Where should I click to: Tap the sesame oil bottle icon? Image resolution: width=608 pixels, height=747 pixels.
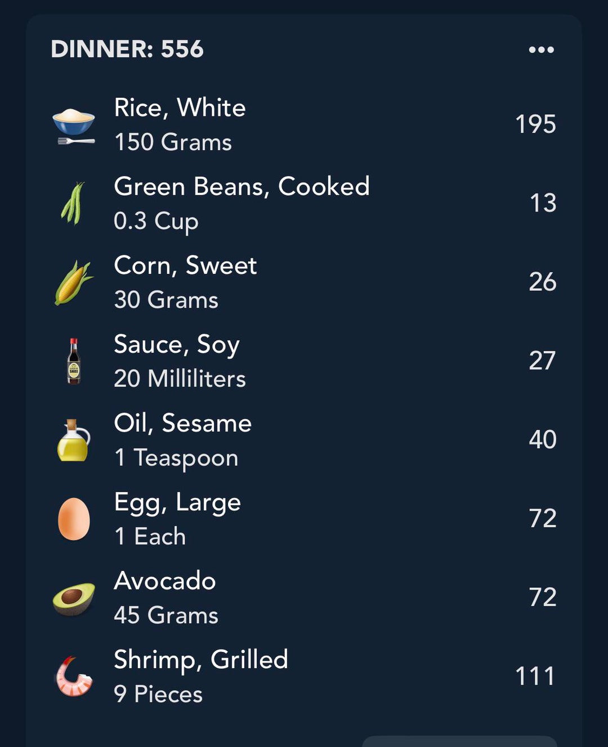(x=74, y=440)
